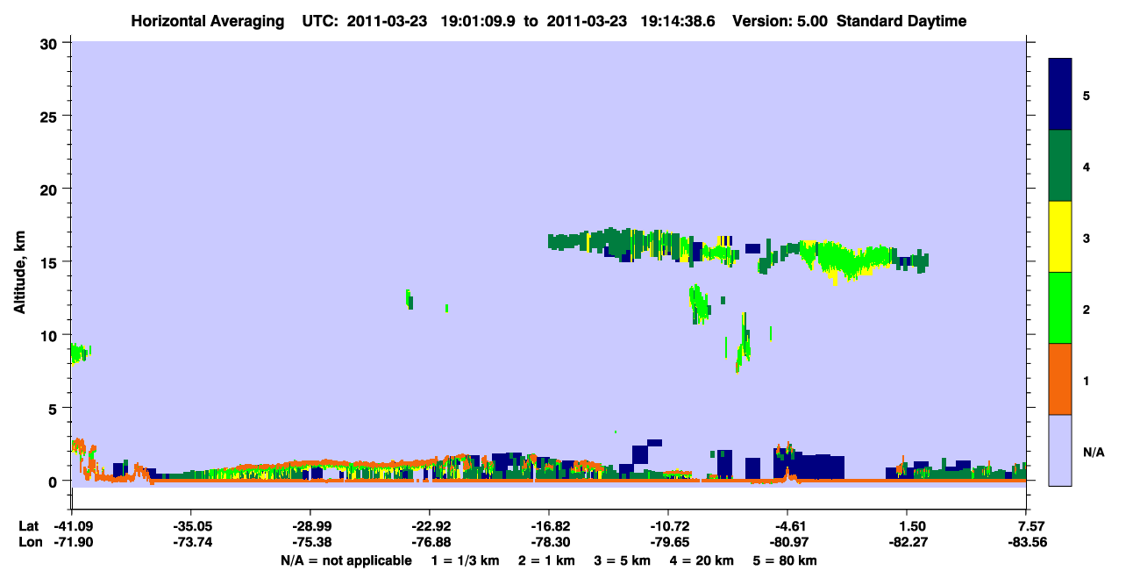The image size is (1140, 585).
Task: Click legend text 'N/A = not applicable'
Action: click(346, 560)
